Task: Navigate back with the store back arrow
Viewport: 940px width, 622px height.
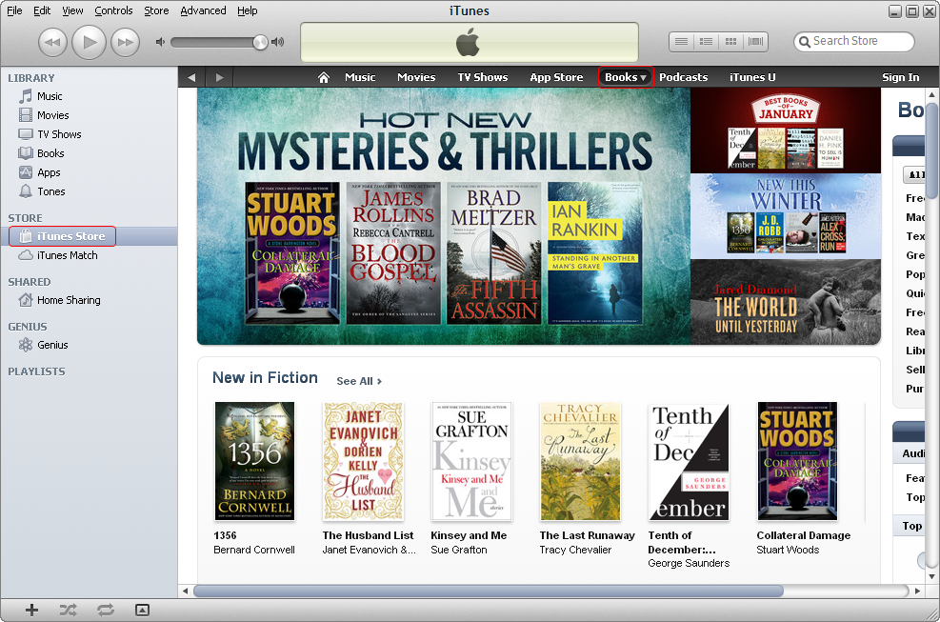Action: [191, 77]
